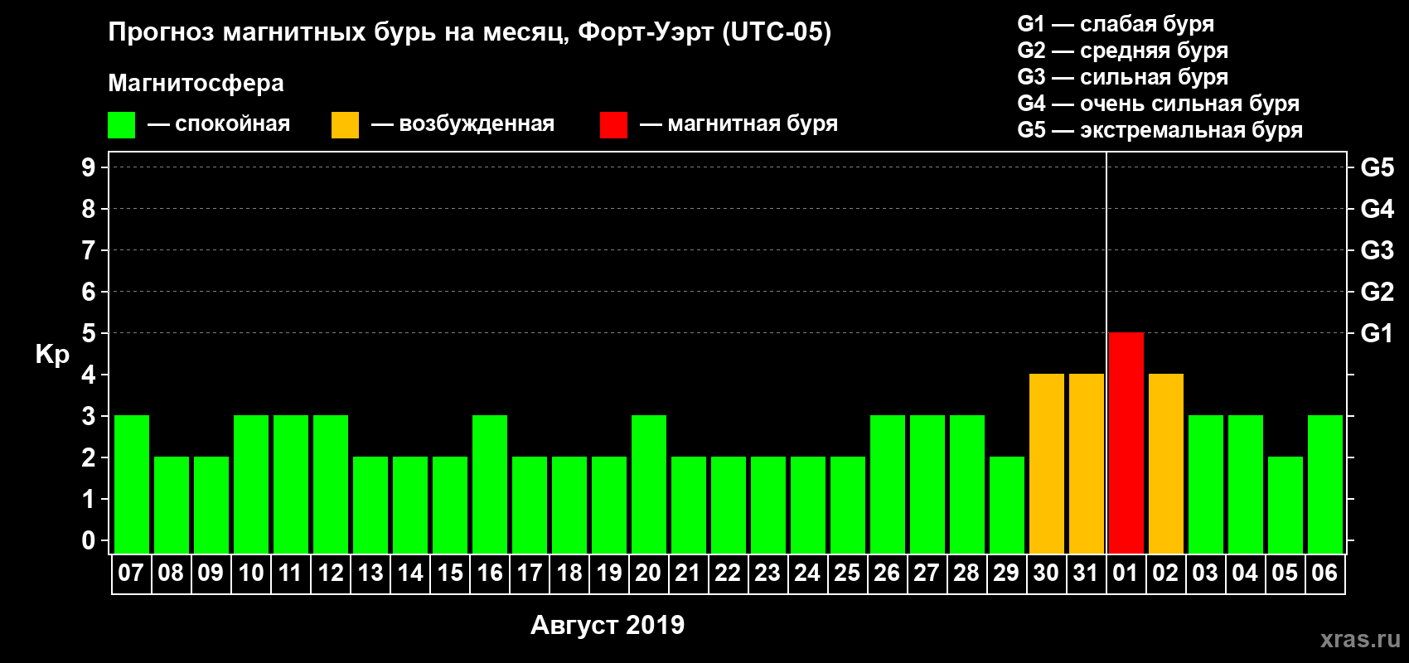Click the Kp axis value '9'

[89, 167]
